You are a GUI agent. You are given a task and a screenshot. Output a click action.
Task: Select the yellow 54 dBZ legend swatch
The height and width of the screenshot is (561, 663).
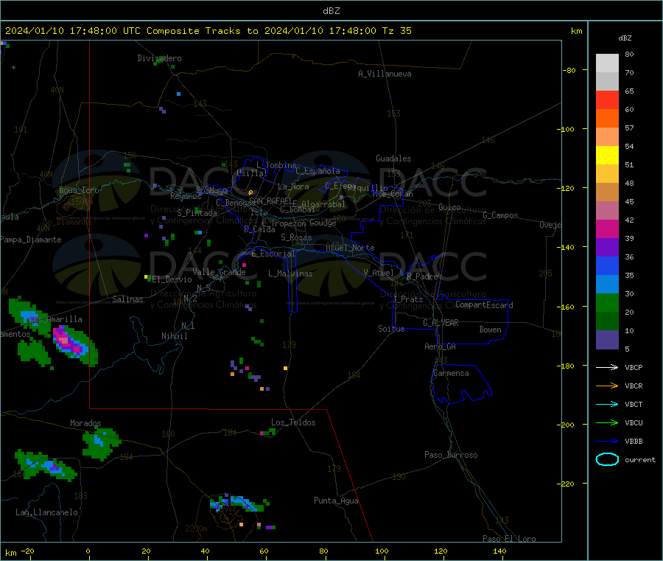(x=607, y=156)
